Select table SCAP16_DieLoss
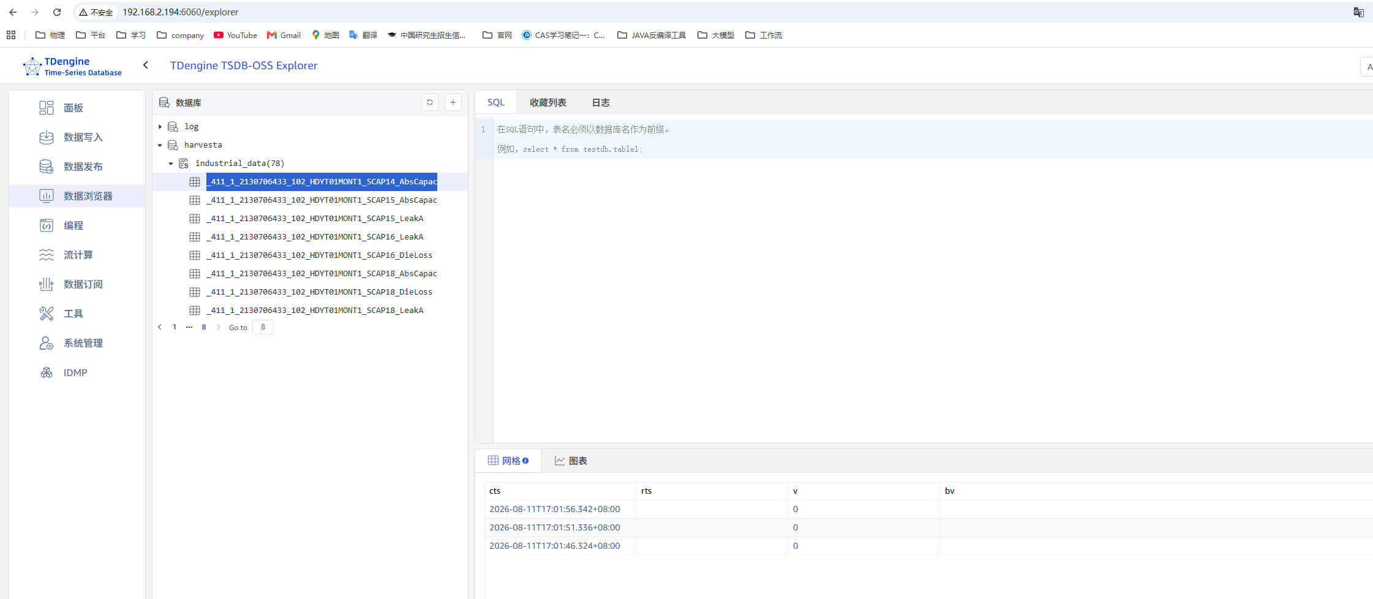Image resolution: width=1373 pixels, height=599 pixels. pos(319,255)
